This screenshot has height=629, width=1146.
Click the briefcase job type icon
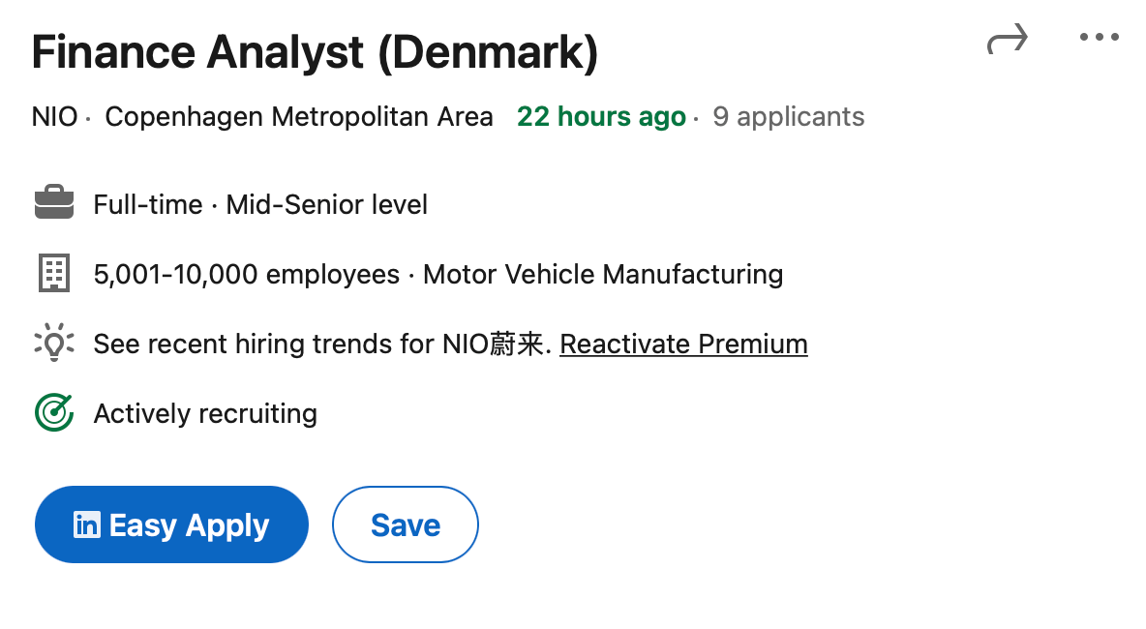point(54,202)
